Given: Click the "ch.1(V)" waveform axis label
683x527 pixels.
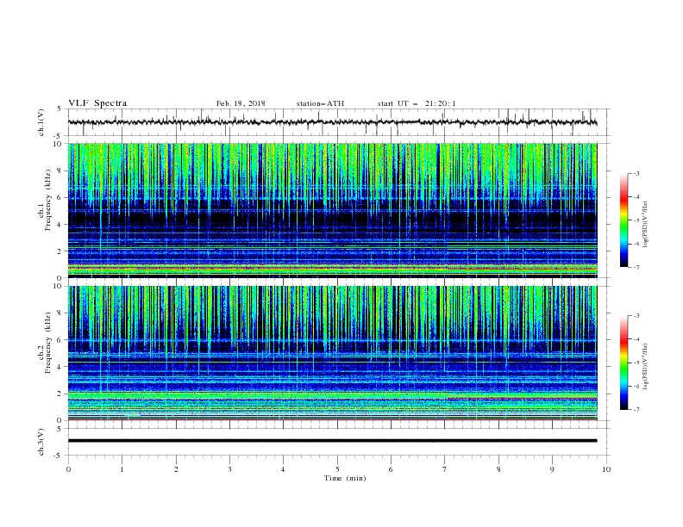Looking at the screenshot, I should coord(41,122).
